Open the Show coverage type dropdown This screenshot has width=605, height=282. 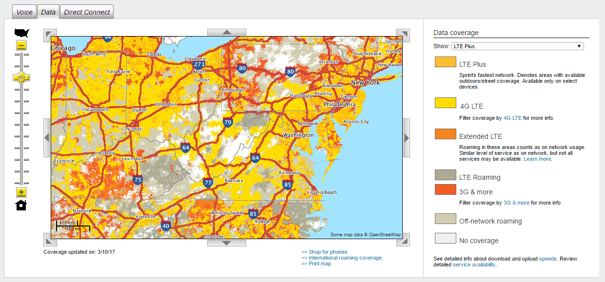pos(517,46)
